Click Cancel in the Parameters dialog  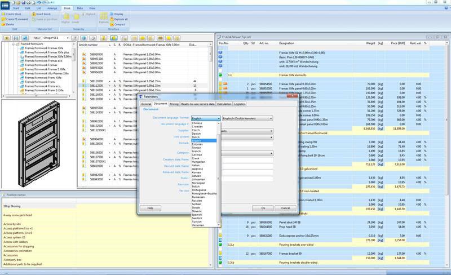coord(285,208)
